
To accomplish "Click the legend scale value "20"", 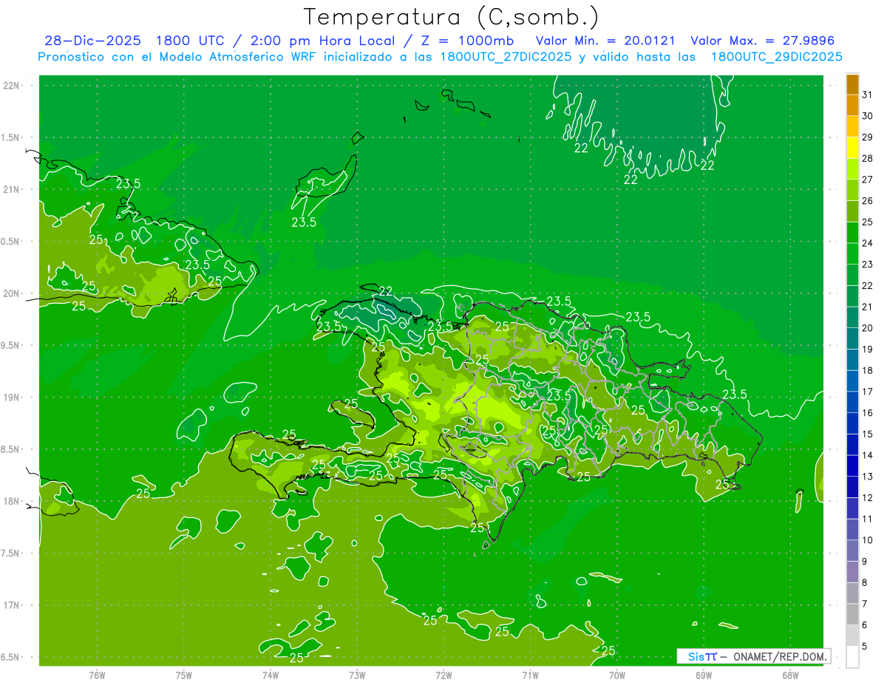I will [868, 328].
